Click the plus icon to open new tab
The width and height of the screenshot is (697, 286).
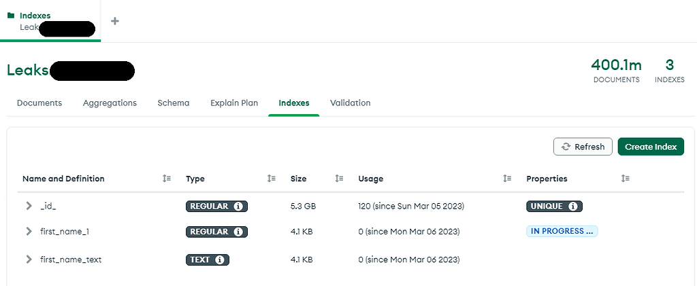(x=115, y=21)
